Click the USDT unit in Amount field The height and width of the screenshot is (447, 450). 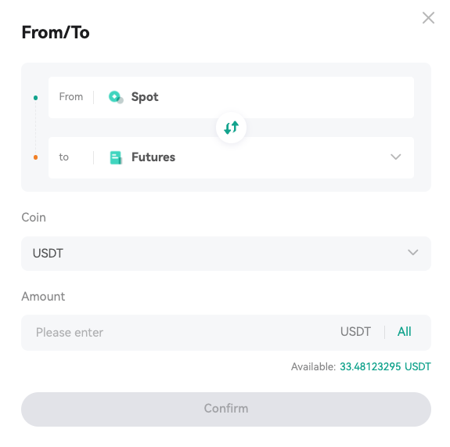coord(355,332)
